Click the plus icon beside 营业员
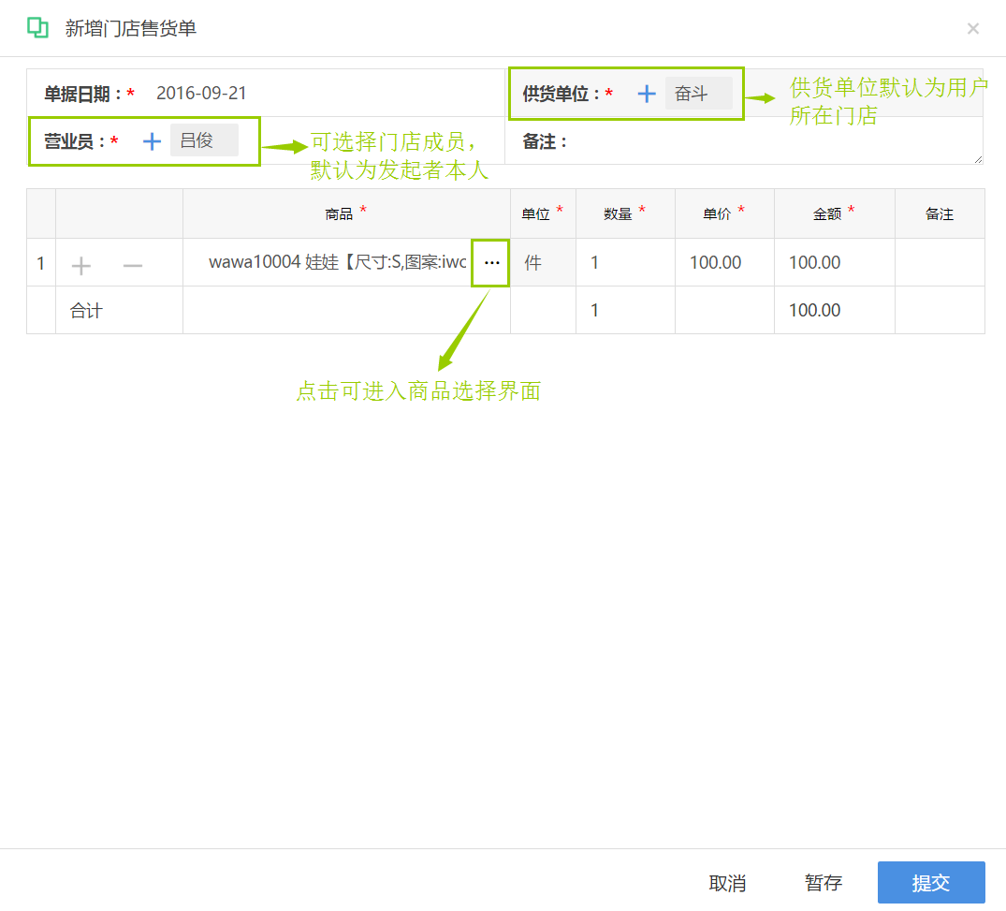This screenshot has width=1006, height=911. [x=152, y=141]
